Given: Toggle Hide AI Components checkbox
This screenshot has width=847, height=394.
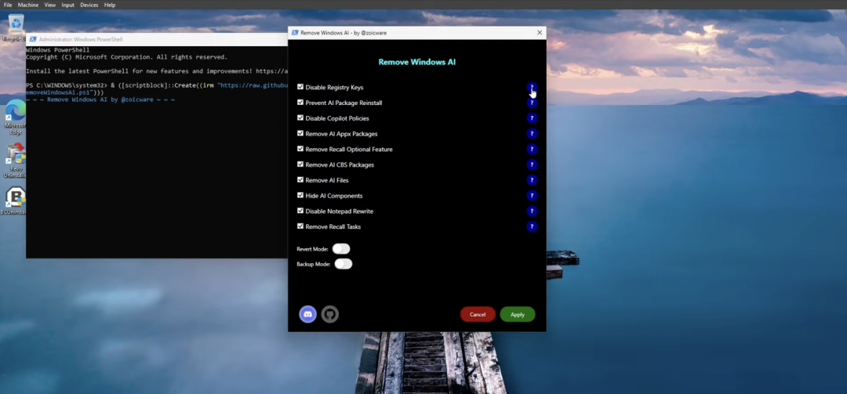Looking at the screenshot, I should click(x=300, y=195).
